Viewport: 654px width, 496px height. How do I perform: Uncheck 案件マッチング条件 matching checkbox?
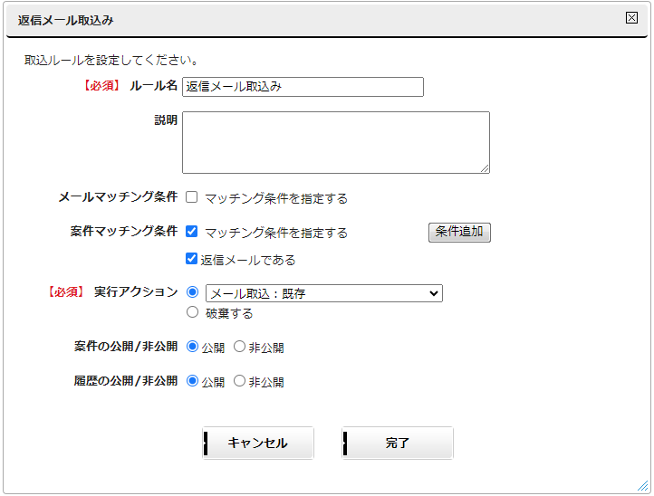(x=191, y=232)
